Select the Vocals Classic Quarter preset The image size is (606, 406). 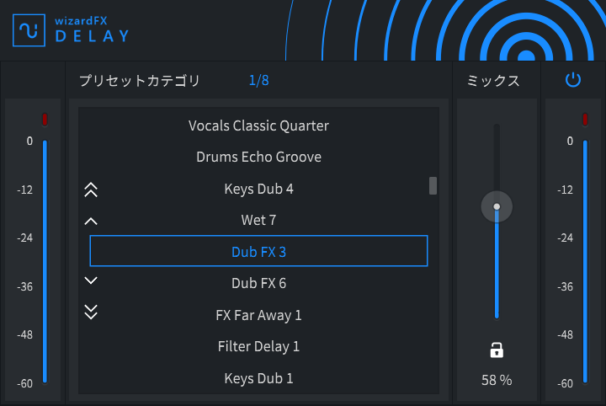point(258,126)
